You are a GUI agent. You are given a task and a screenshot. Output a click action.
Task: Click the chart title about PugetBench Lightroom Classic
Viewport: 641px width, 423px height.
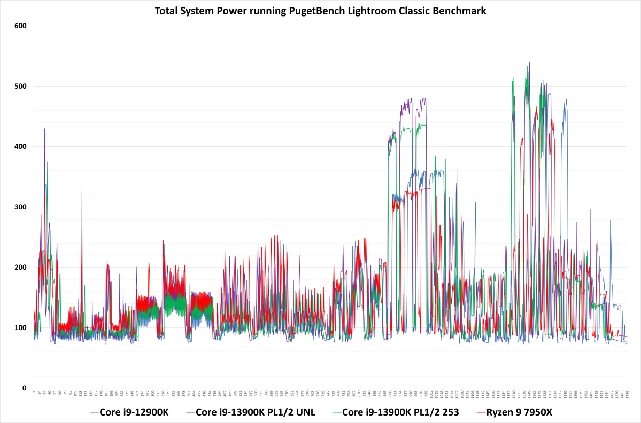(320, 11)
